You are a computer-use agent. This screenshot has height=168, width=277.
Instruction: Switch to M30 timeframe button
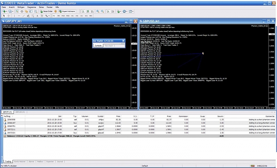coord(68,16)
